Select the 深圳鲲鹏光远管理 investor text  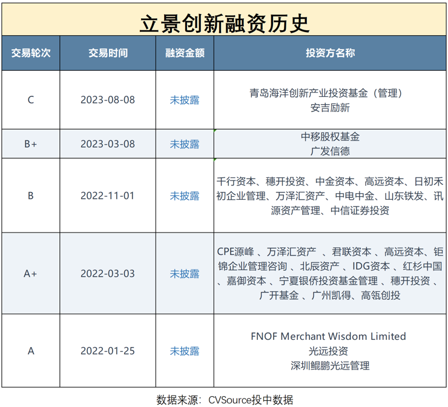(330, 365)
